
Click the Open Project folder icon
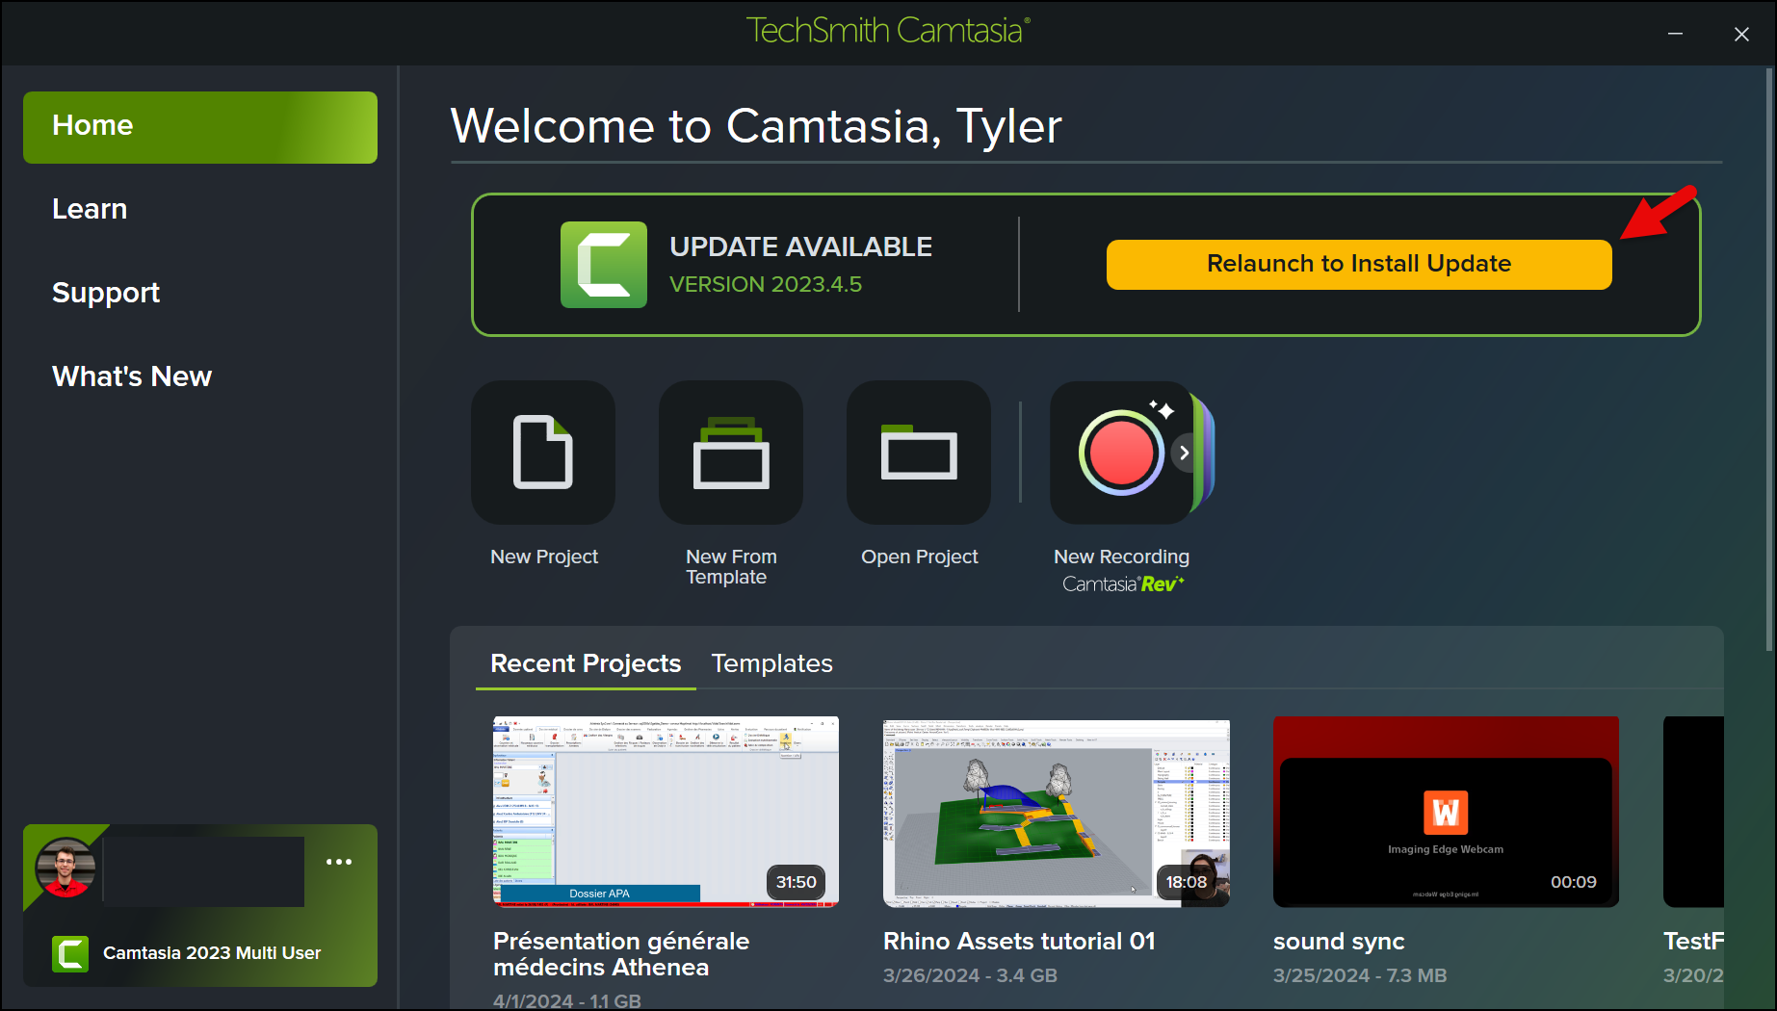[919, 453]
